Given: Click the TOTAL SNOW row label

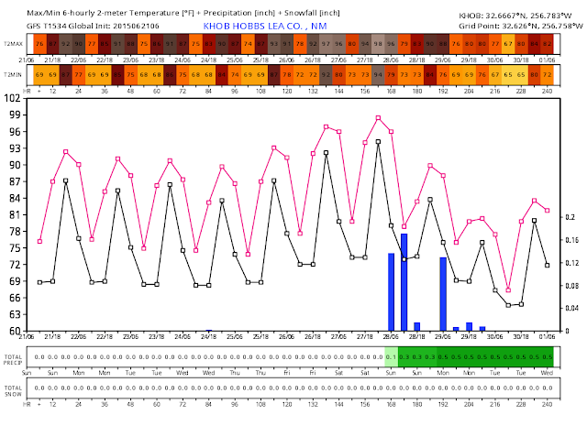Looking at the screenshot, I should click(x=14, y=391).
